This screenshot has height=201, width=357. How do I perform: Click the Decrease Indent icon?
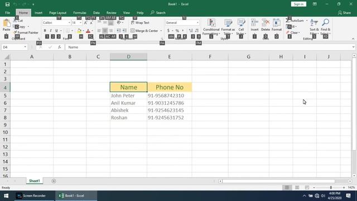(x=119, y=31)
